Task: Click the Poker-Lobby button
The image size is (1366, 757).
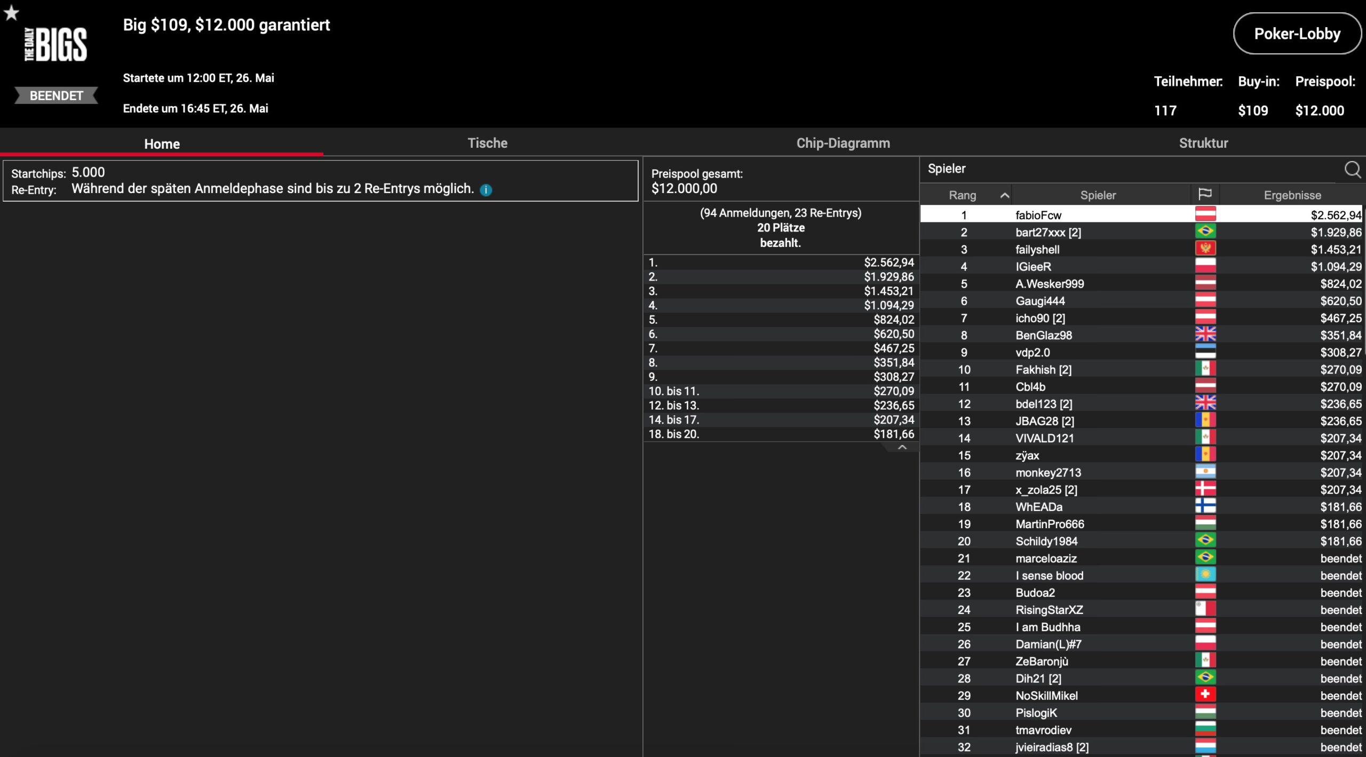Action: point(1297,34)
